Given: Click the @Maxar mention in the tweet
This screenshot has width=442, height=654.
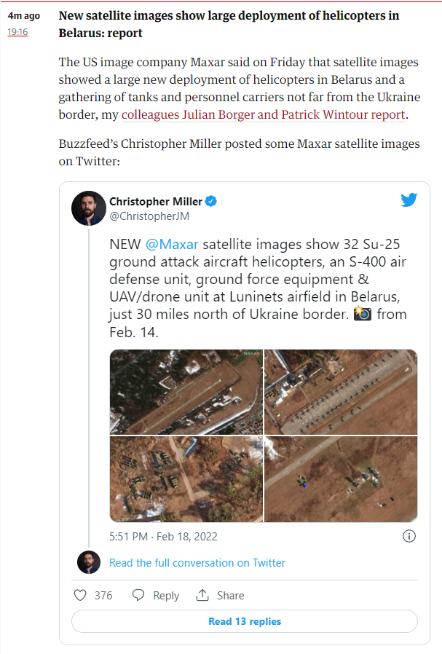Looking at the screenshot, I should pos(172,243).
